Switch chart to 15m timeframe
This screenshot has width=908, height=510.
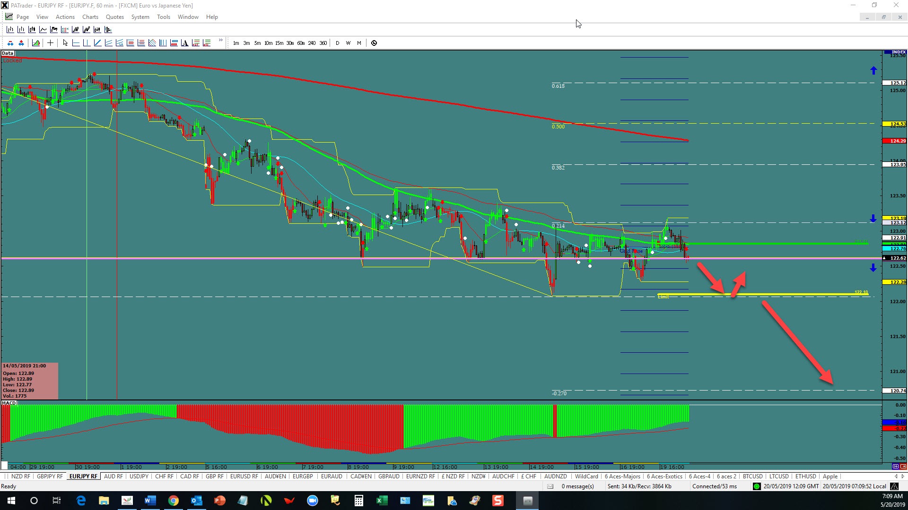[279, 43]
